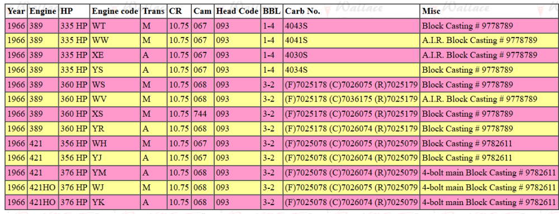The image size is (559, 214).
Task: Select engine code cell "YJ"
Action: 115,158
